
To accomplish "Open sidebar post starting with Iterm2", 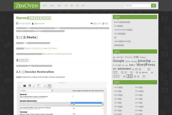I will pyautogui.click(x=122, y=22).
